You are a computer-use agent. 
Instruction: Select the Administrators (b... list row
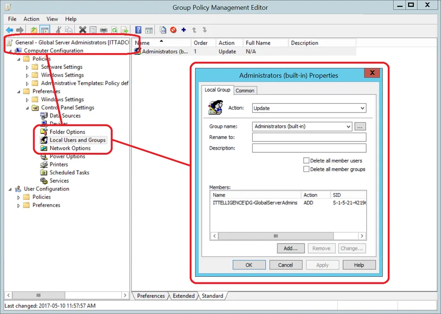[x=245, y=51]
